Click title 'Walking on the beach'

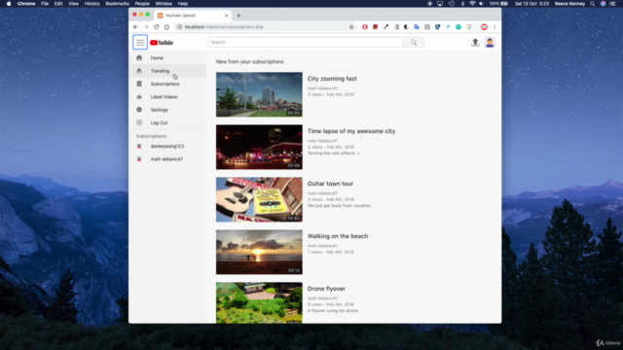(338, 236)
